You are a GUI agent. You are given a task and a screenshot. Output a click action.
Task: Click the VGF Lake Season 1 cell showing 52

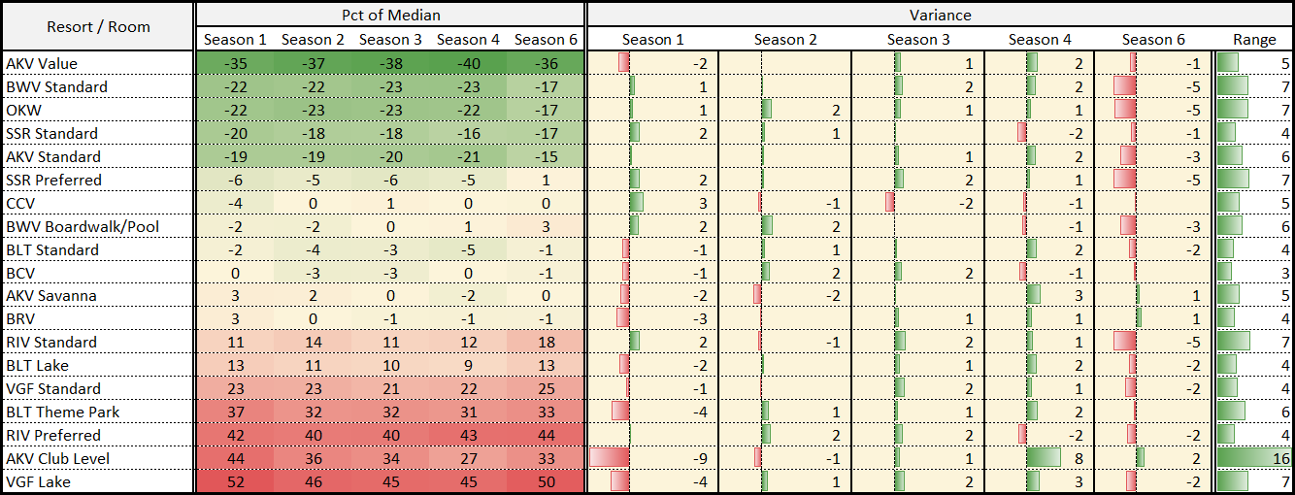pyautogui.click(x=235, y=481)
